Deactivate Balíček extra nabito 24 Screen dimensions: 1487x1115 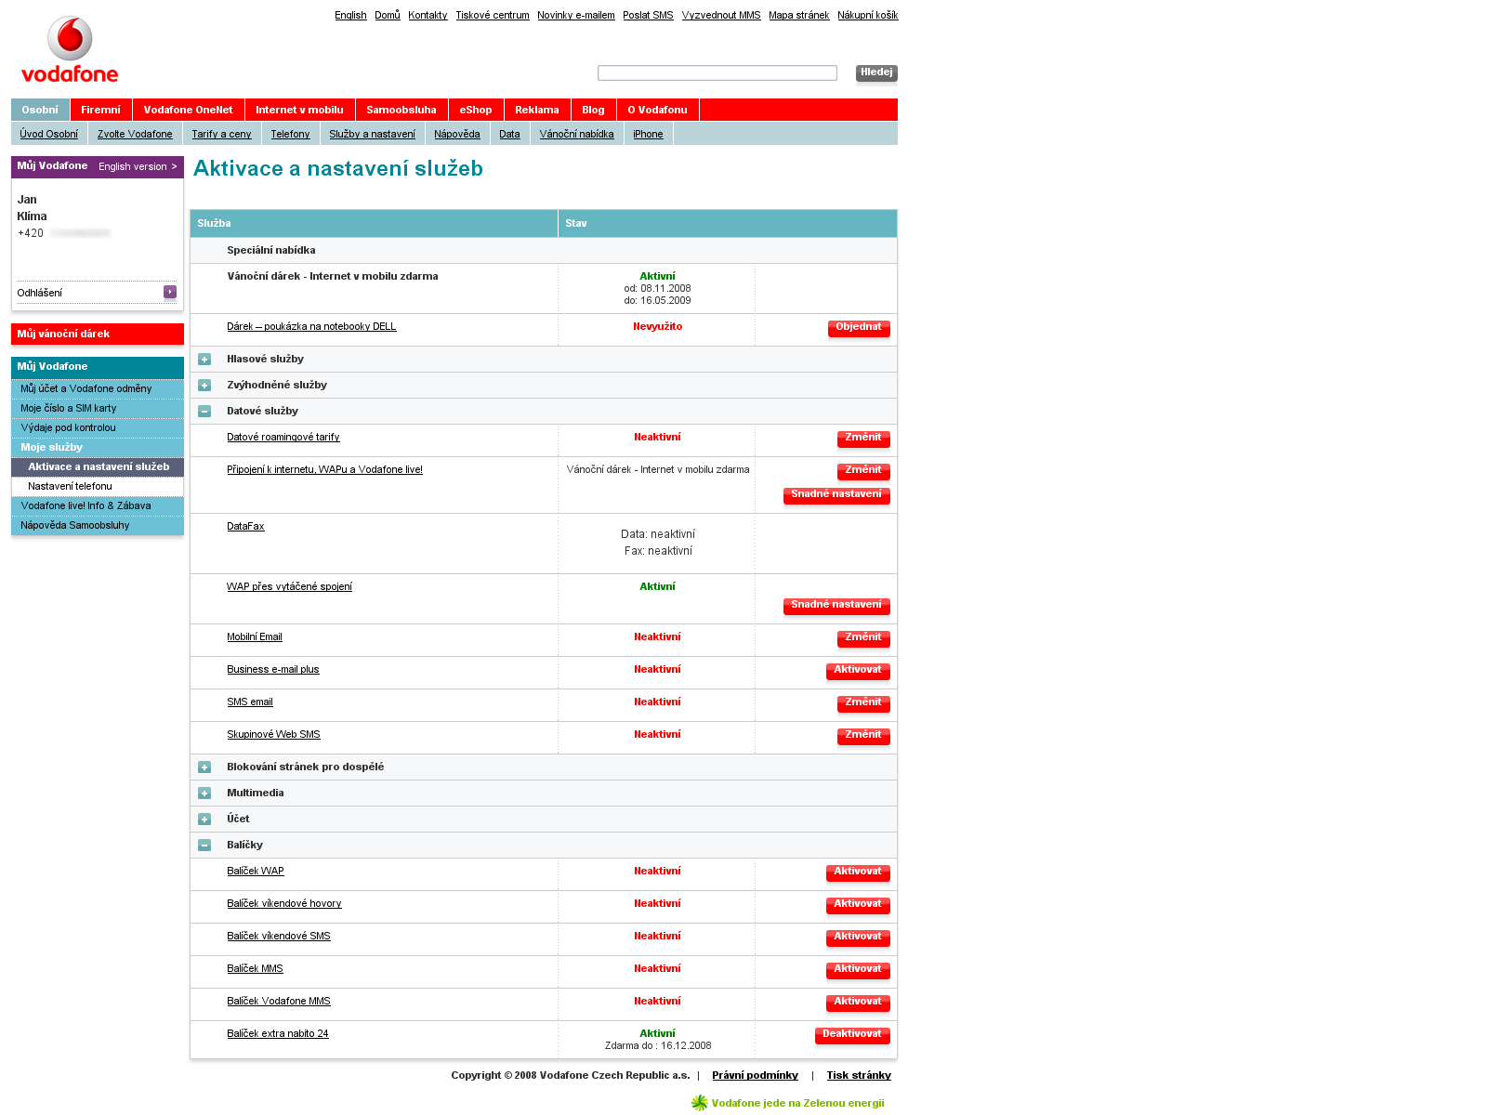pyautogui.click(x=852, y=1035)
